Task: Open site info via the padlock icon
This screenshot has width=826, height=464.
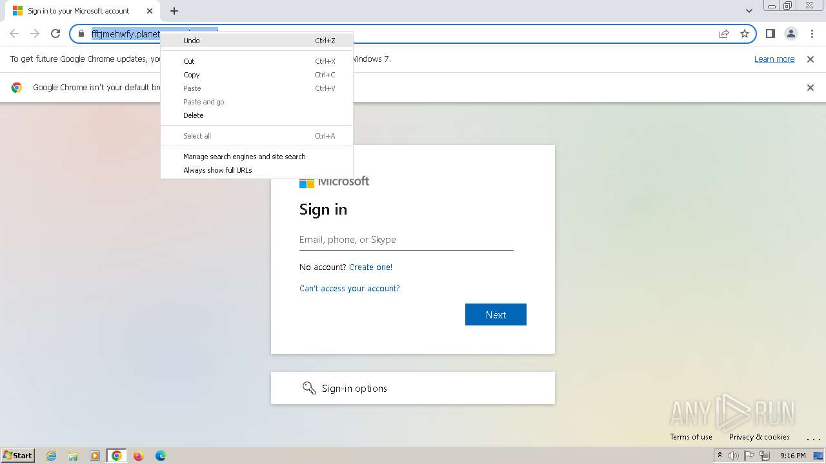Action: (x=81, y=34)
